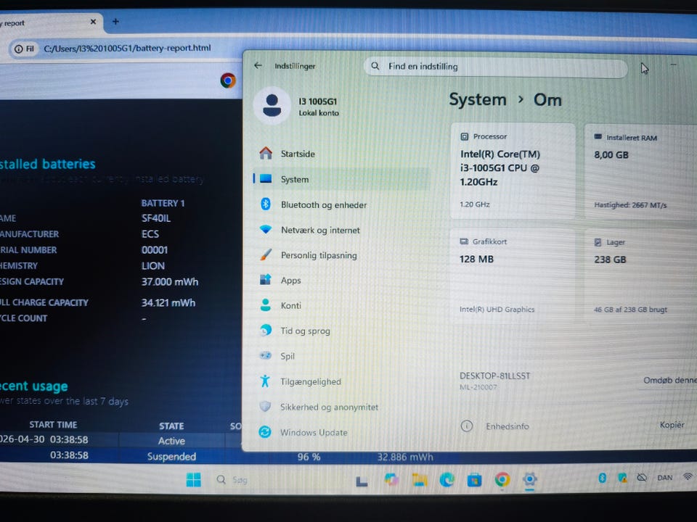The width and height of the screenshot is (697, 522).
Task: Click the Apps icon in sidebar
Action: (266, 279)
